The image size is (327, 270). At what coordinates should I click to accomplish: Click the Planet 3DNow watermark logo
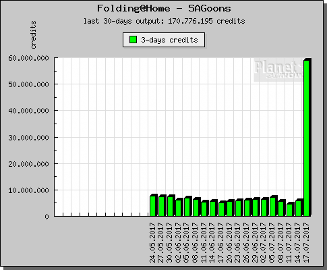[x=278, y=70]
